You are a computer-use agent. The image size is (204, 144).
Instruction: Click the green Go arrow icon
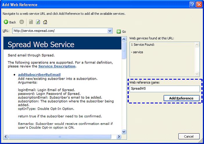tap(119, 31)
